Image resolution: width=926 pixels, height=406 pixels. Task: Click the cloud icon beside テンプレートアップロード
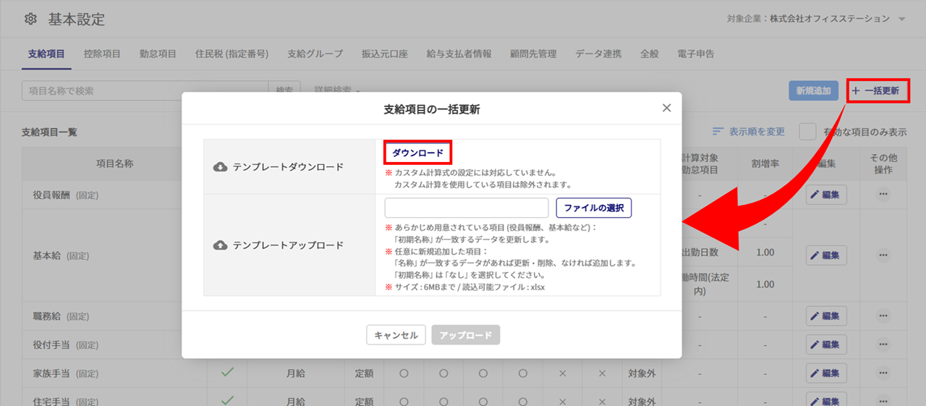click(220, 245)
